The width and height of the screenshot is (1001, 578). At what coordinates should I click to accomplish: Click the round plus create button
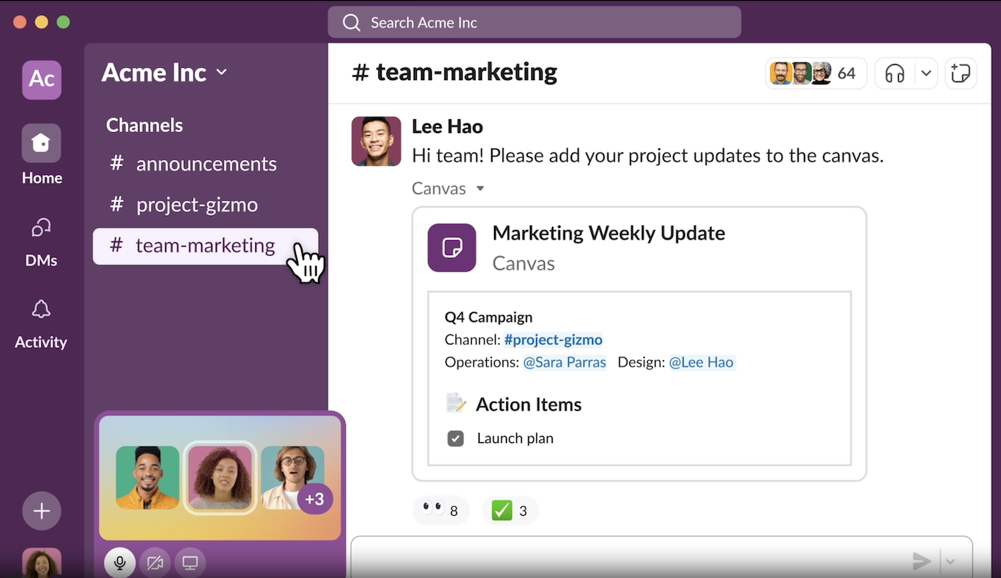[41, 511]
